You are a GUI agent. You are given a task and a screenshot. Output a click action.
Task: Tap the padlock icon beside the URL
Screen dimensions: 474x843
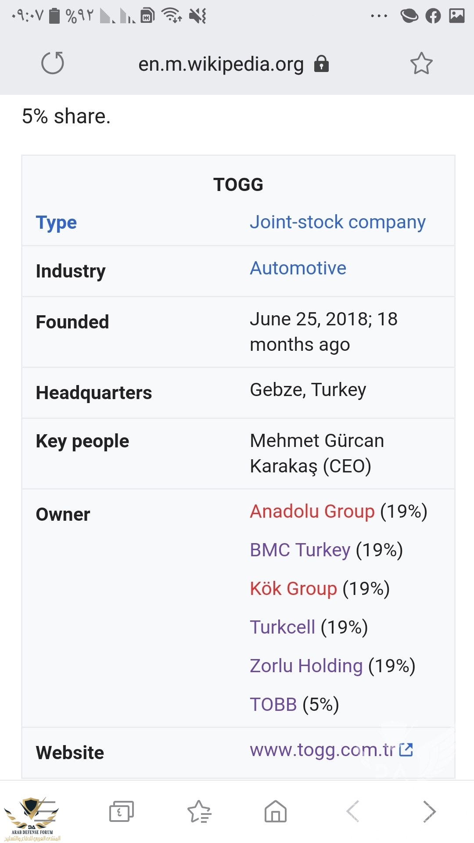pyautogui.click(x=322, y=64)
